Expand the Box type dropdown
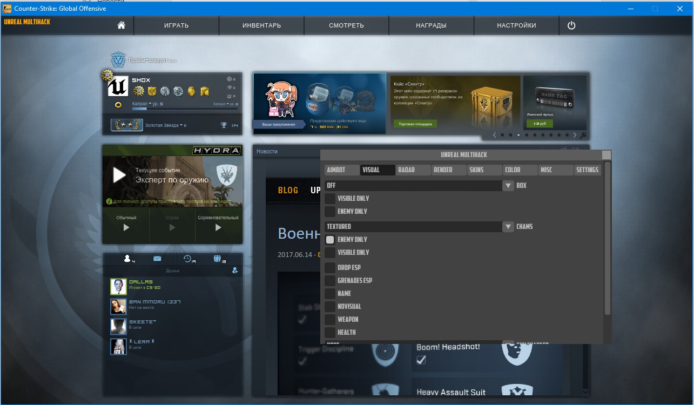694x405 pixels. 508,186
